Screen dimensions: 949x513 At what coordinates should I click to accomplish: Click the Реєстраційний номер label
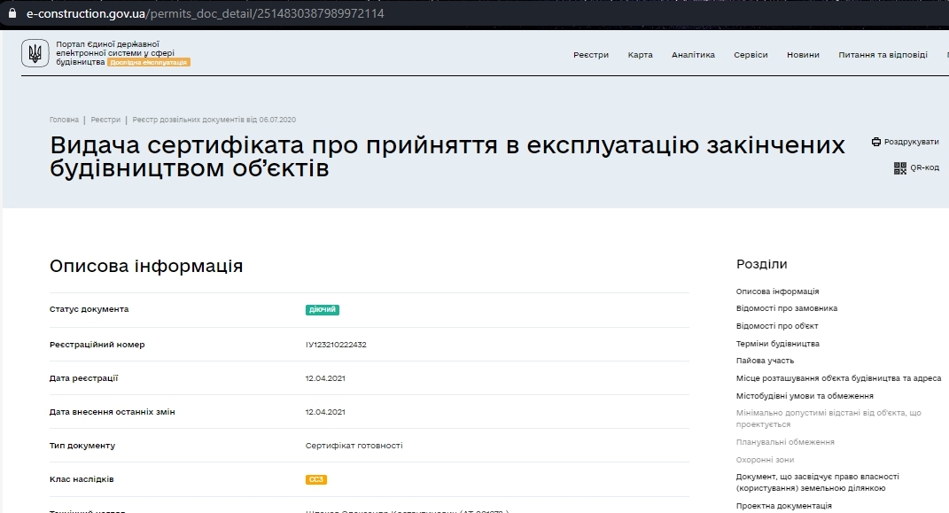pos(97,345)
